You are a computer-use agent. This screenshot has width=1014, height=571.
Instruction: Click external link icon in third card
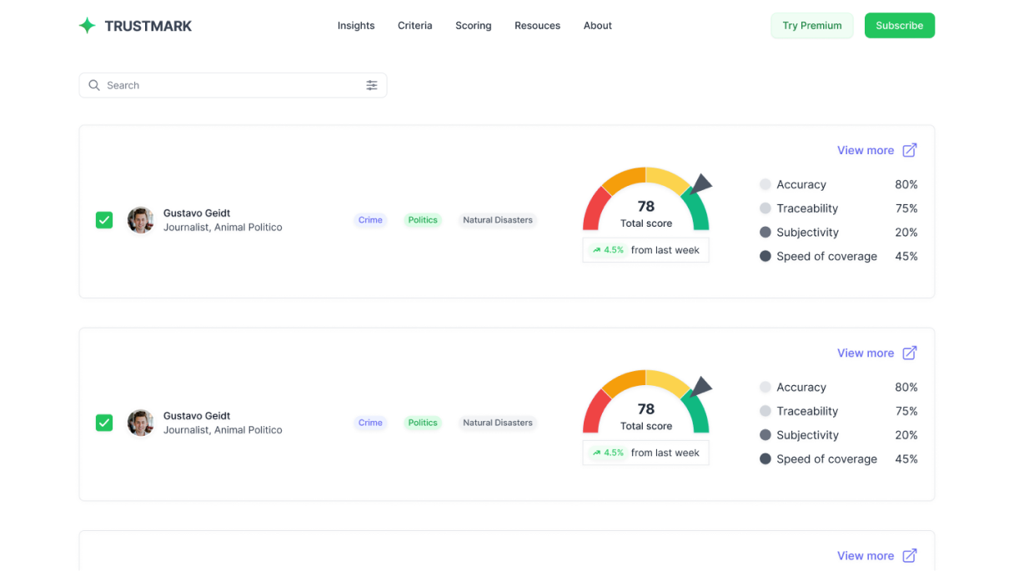(x=910, y=555)
